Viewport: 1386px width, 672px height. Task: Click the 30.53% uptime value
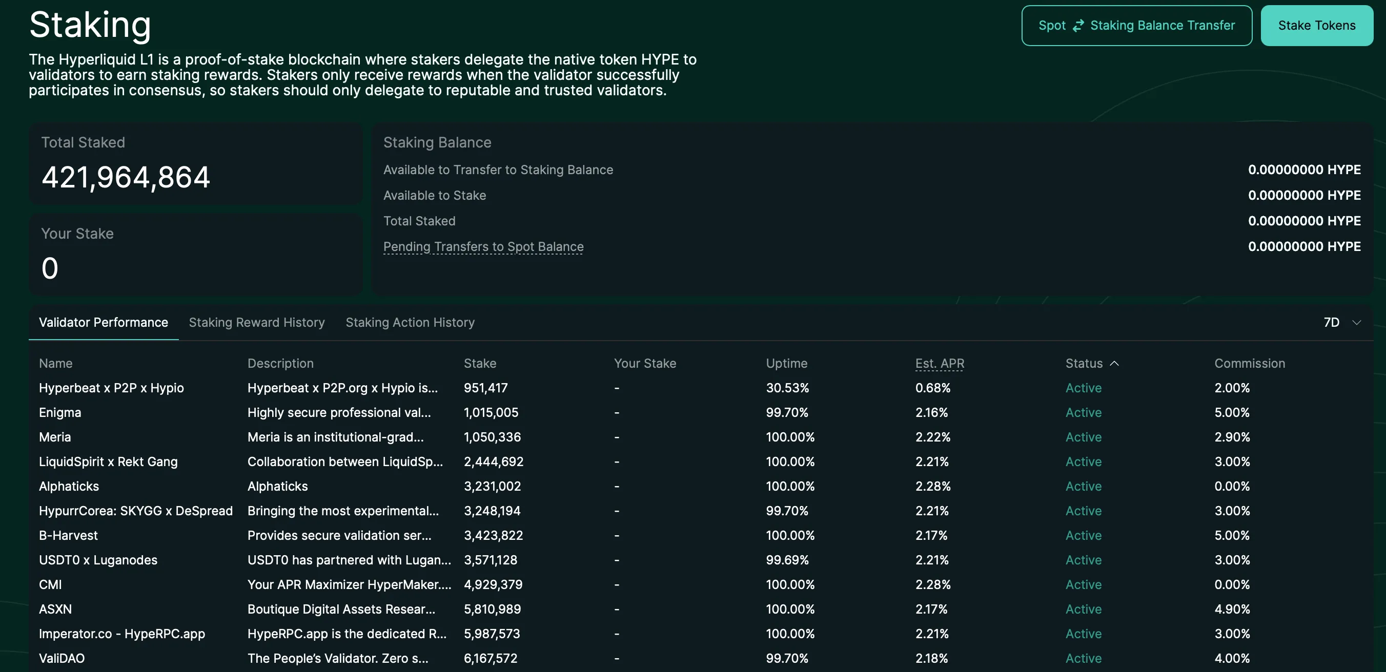click(788, 388)
